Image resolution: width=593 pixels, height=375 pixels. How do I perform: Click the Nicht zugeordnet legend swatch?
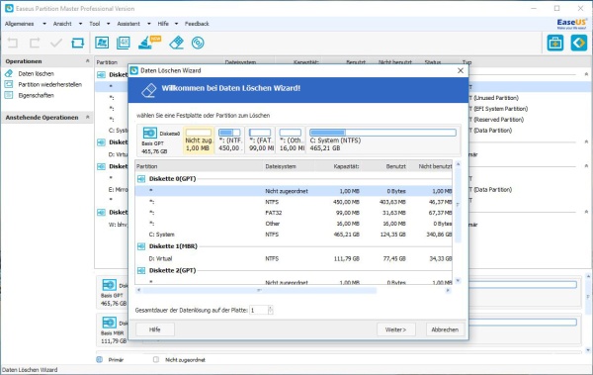pyautogui.click(x=156, y=359)
